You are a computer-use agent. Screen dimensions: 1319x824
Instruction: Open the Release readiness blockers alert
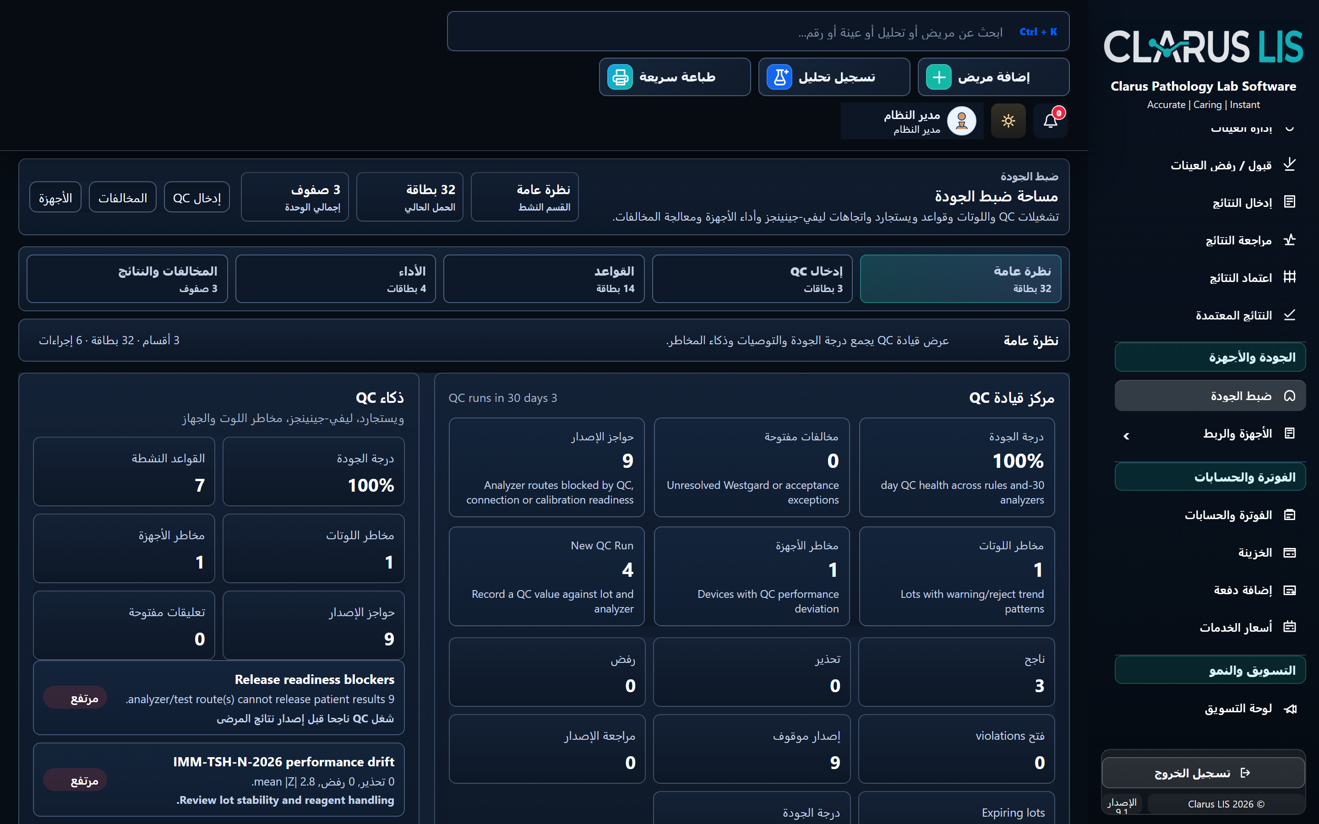pos(218,698)
